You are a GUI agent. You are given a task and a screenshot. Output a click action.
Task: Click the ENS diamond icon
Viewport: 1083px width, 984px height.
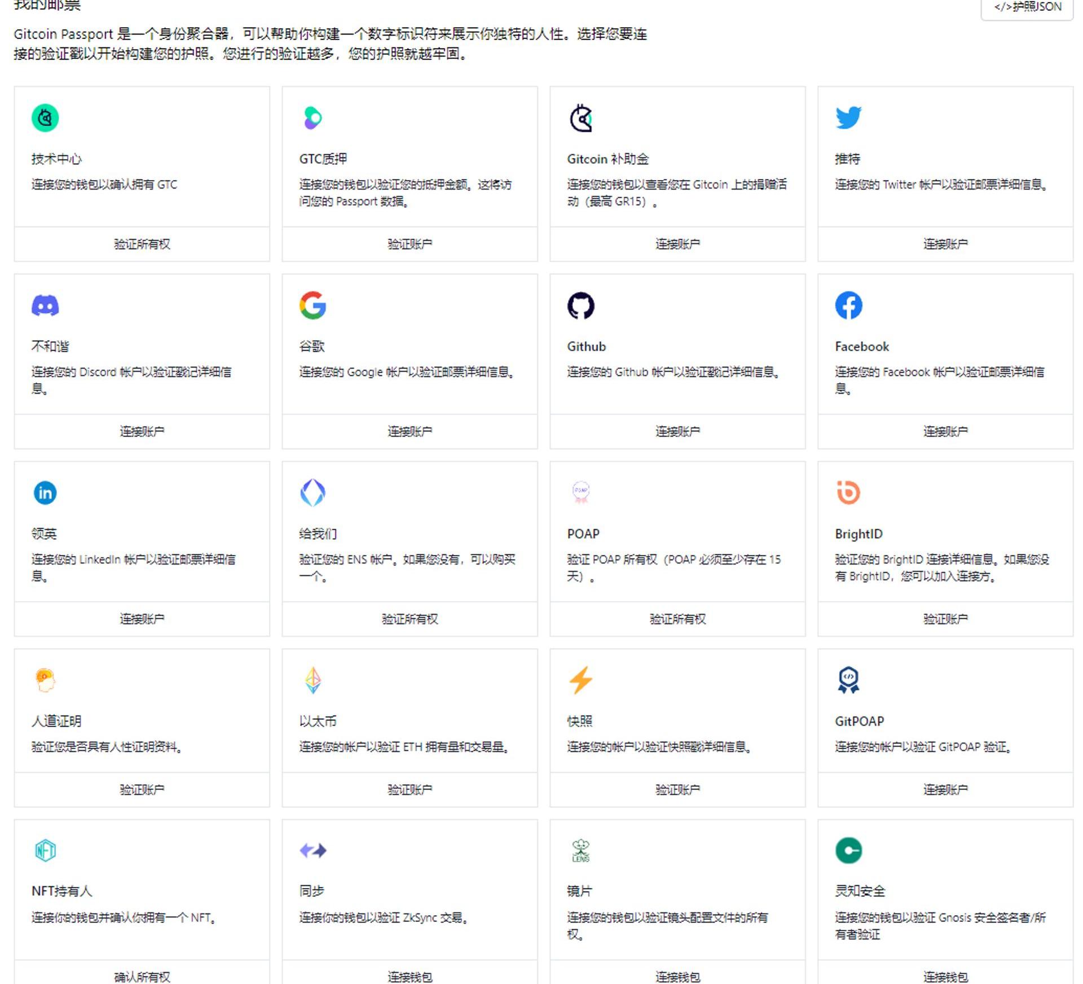coord(312,493)
